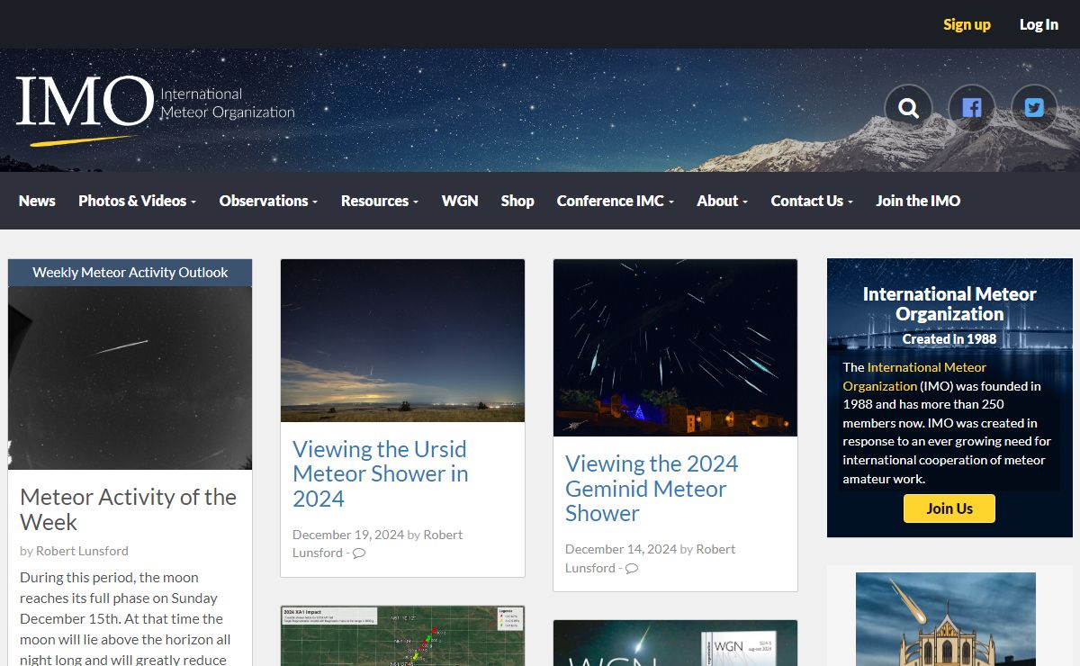The image size is (1080, 666).
Task: Visit the IMO Twitter page icon
Action: [x=1034, y=108]
